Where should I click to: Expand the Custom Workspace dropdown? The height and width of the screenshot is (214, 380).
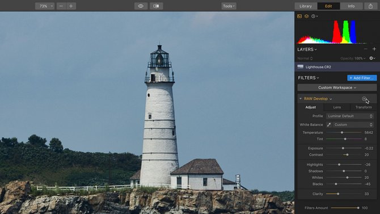tap(337, 87)
